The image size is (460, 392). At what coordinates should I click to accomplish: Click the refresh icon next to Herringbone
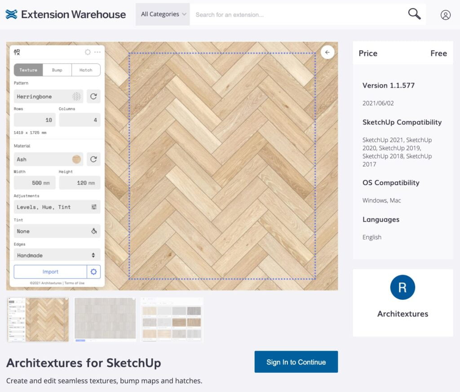point(93,96)
